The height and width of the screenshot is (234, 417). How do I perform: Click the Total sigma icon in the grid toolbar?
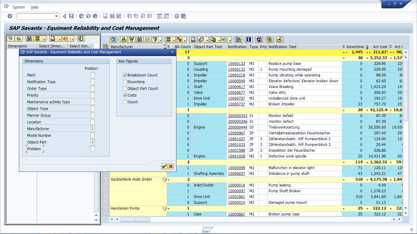pyautogui.click(x=168, y=39)
